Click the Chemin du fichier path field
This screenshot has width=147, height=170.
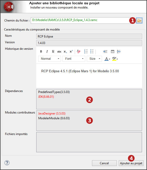click(x=80, y=20)
